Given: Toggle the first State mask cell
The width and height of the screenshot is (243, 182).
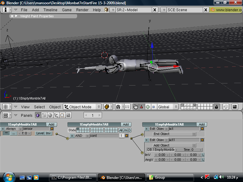Looking at the screenshot, I should (x=78, y=129).
